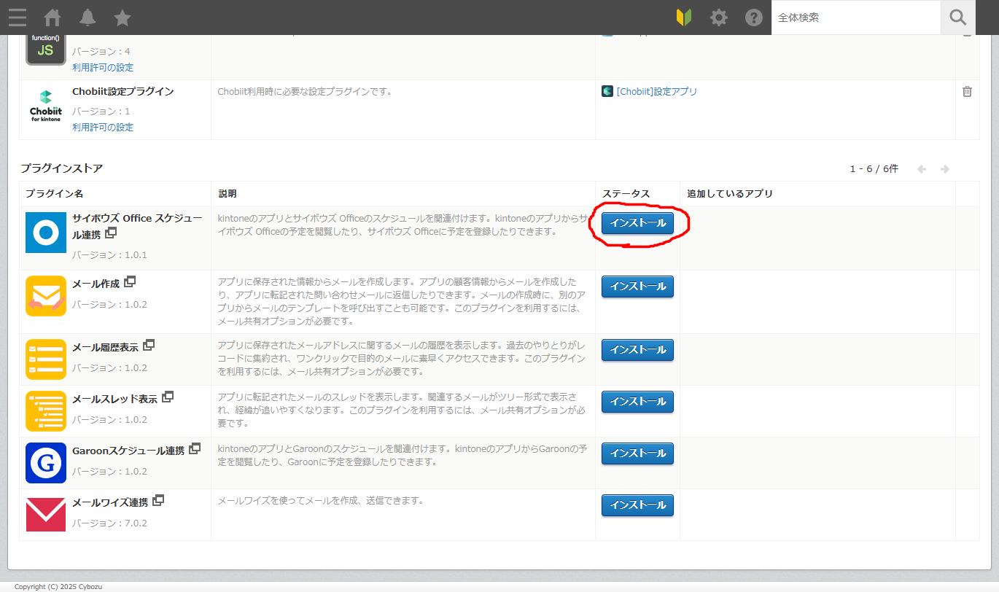Click the サイボウズ Office blue circle plugin icon

(46, 233)
